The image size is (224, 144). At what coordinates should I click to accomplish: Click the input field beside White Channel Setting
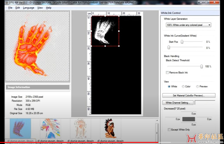(205, 102)
